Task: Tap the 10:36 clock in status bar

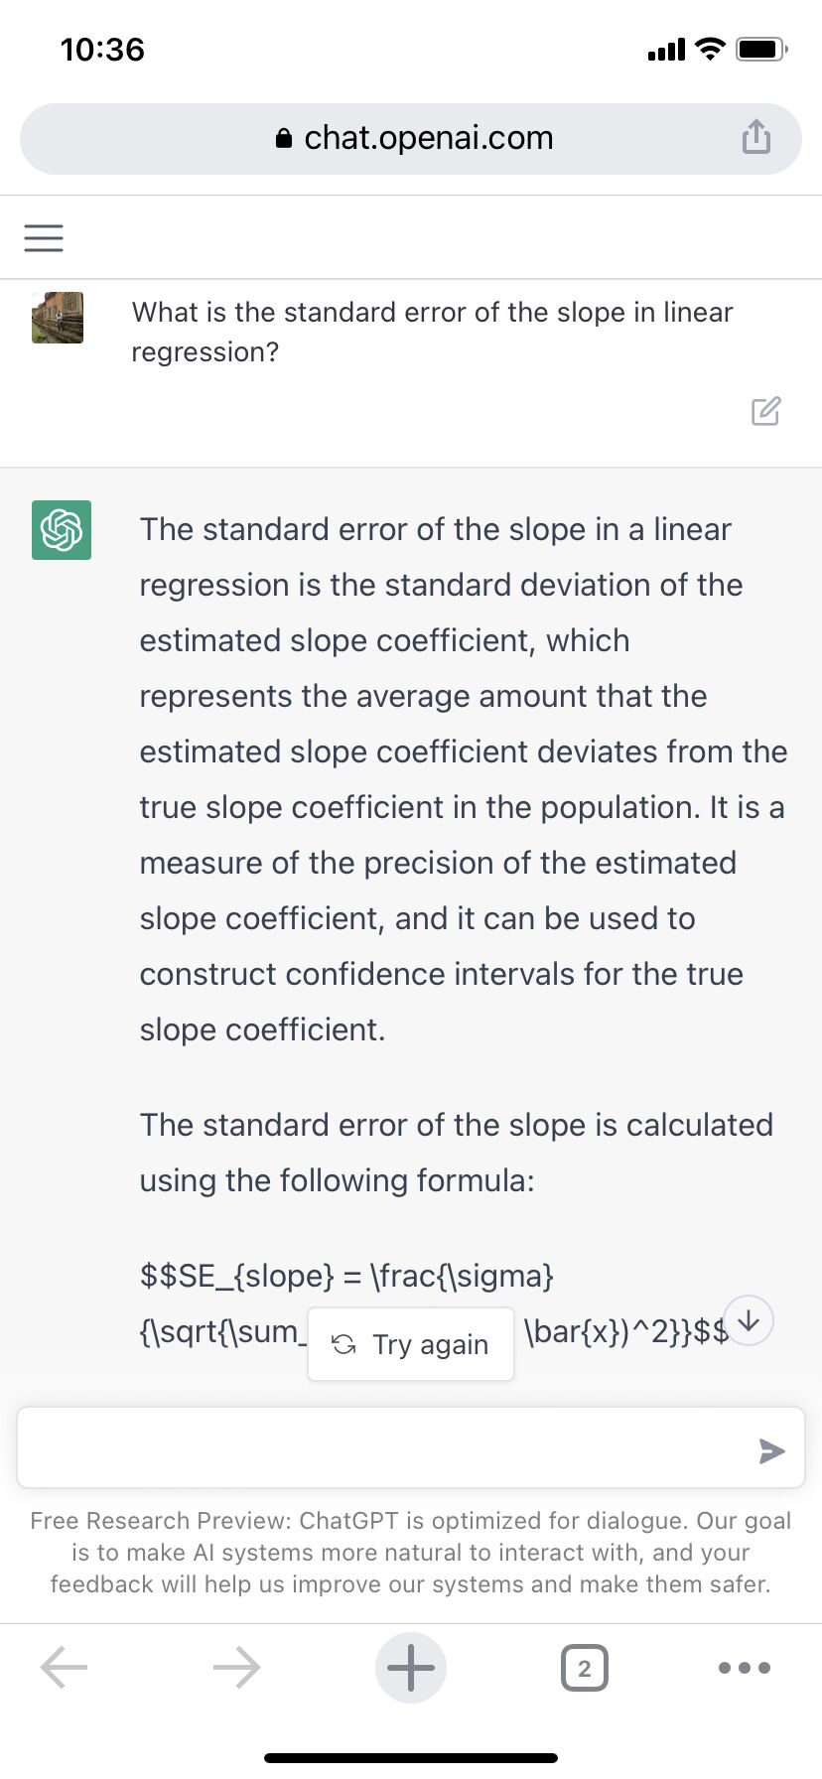Action: 102,50
